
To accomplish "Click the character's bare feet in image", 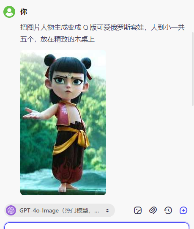I will tap(66, 188).
